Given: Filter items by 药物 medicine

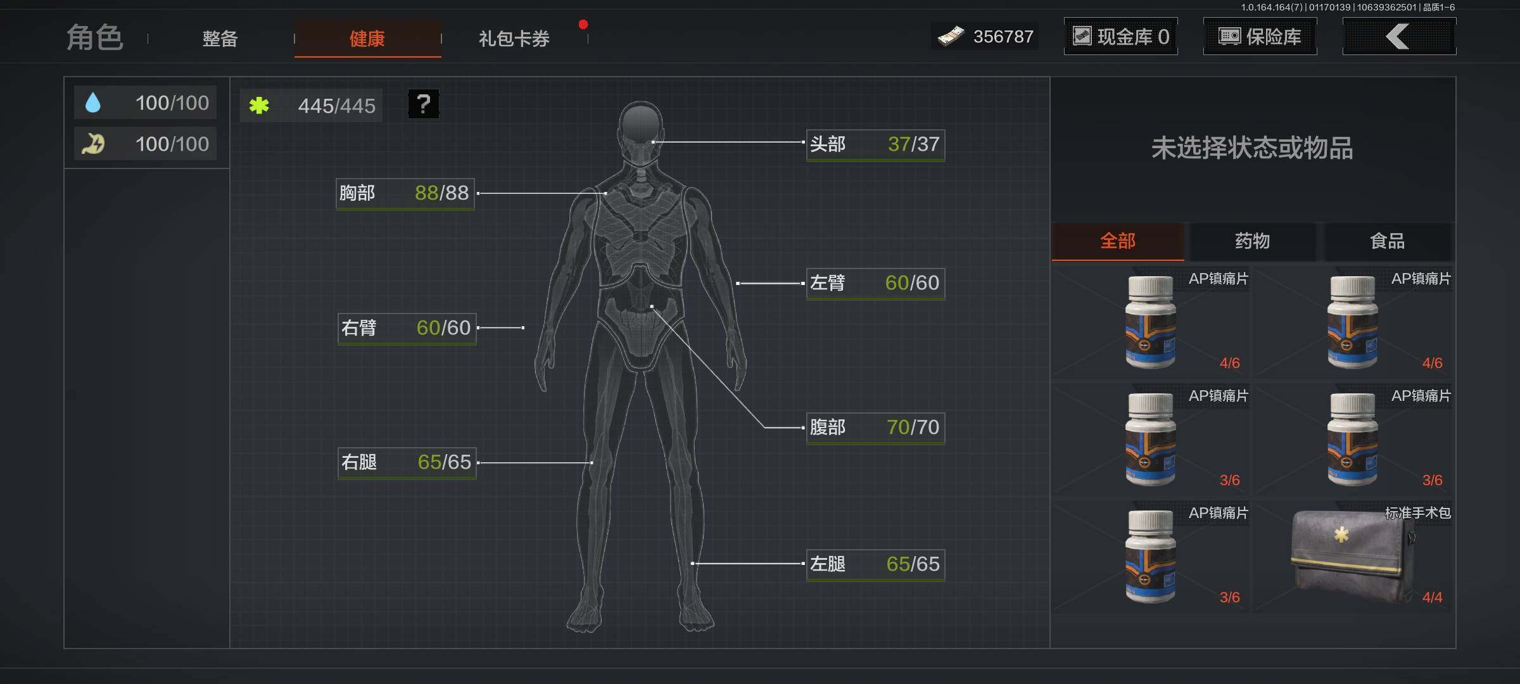Looking at the screenshot, I should (1252, 241).
